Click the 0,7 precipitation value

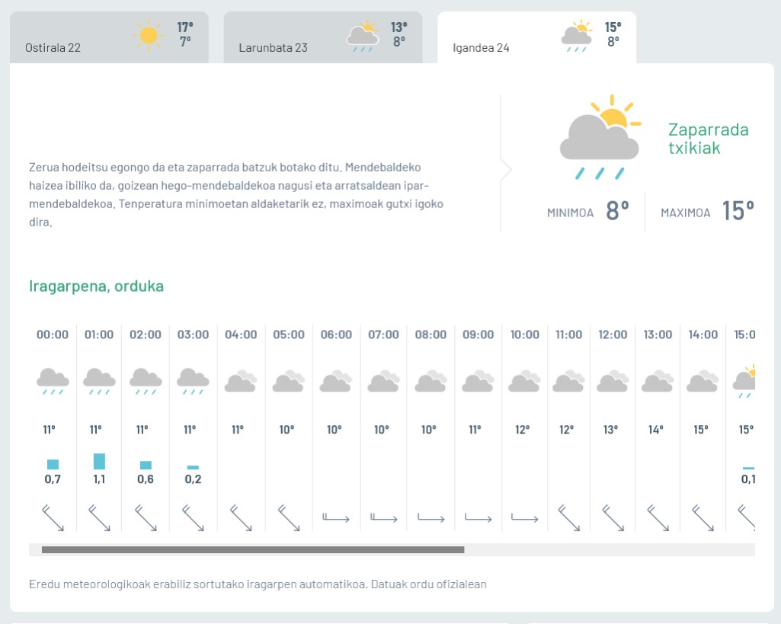[x=53, y=479]
